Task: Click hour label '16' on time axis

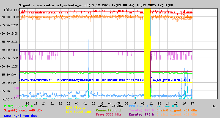Action: [184, 103]
